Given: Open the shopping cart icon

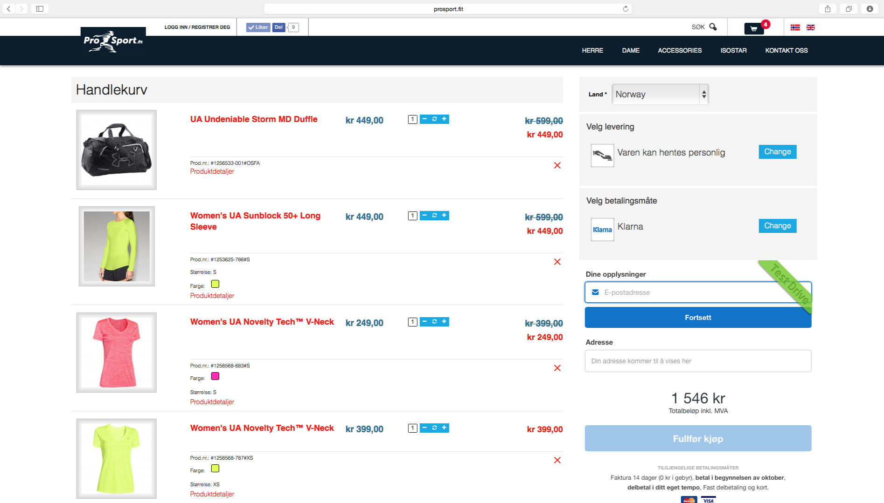Looking at the screenshot, I should point(754,29).
